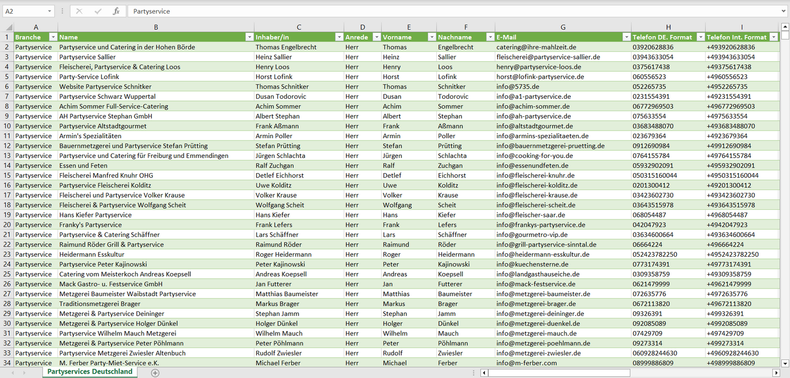Open the Name Box dropdown arrow
790x378 pixels.
[x=50, y=11]
